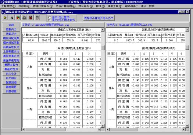193x135 pixels.
Task: Click the red book toolbar icon
Action: click(31, 18)
